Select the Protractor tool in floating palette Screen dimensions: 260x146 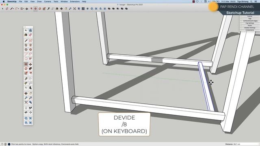coord(26,83)
